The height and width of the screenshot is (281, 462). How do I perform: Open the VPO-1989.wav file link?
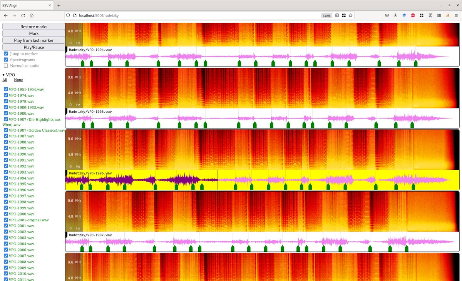pos(22,148)
